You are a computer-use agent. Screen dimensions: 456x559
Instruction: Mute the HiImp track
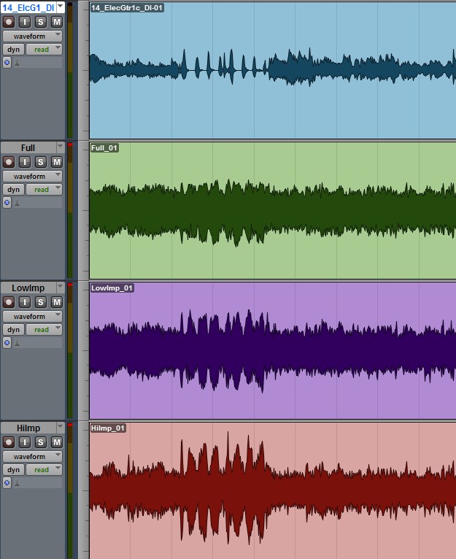tap(56, 442)
